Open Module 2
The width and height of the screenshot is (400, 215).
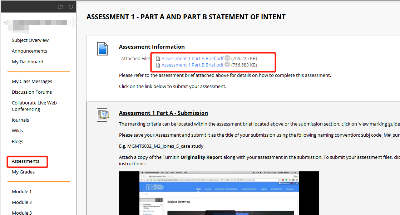(x=22, y=202)
